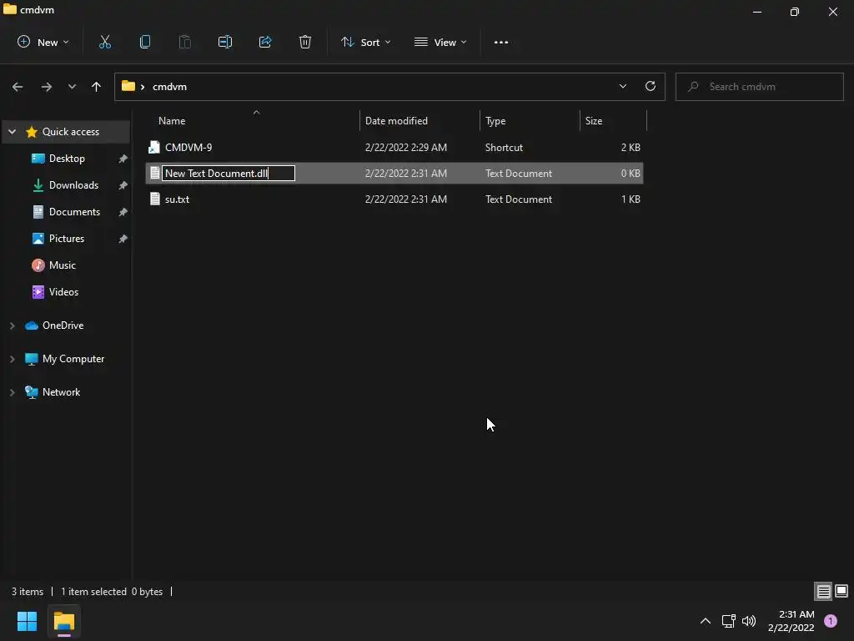Click the Search cmdvm field
854x641 pixels.
pos(759,87)
